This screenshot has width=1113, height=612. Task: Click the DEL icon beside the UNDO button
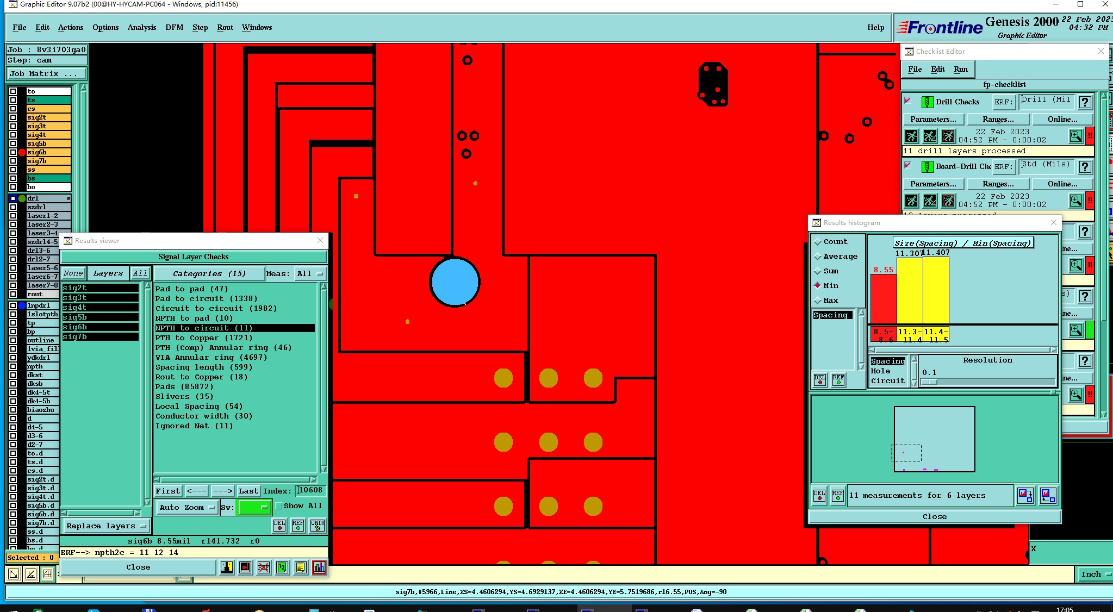[279, 525]
